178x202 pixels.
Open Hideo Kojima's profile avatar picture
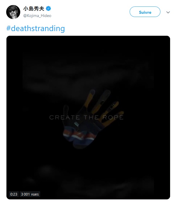(13, 12)
